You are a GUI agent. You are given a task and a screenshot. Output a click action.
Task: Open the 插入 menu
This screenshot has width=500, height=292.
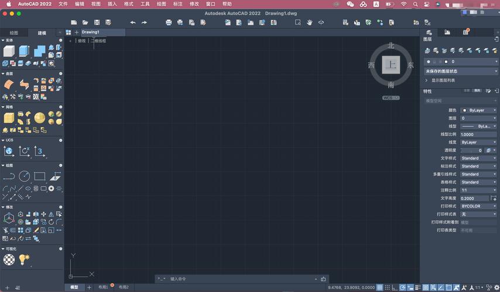tap(112, 4)
